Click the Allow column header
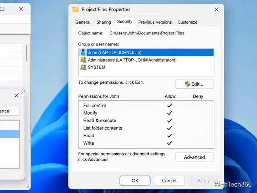The image size is (257, 193). pyautogui.click(x=170, y=96)
